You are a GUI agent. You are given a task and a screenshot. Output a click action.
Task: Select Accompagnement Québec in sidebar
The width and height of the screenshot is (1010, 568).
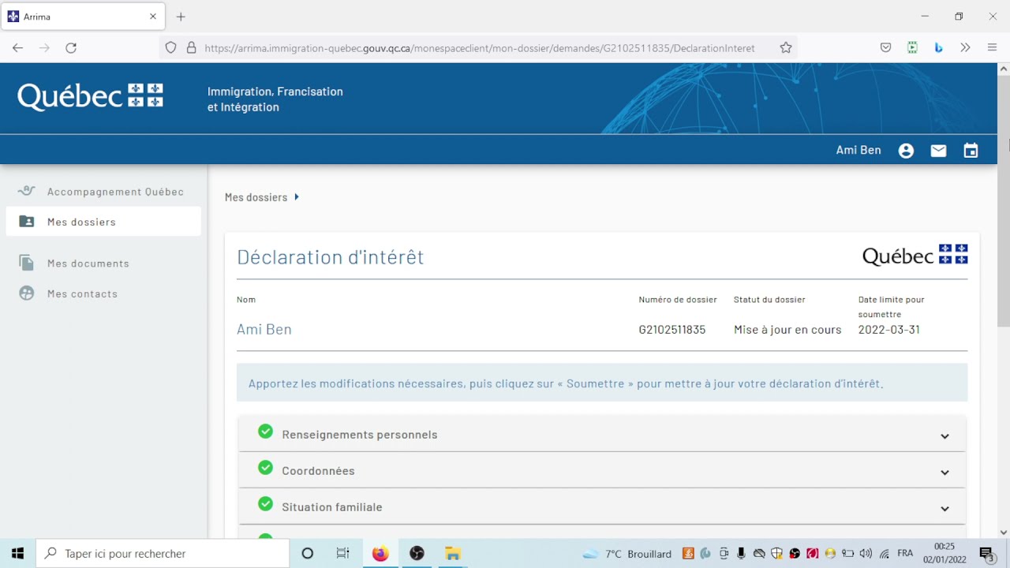click(103, 192)
